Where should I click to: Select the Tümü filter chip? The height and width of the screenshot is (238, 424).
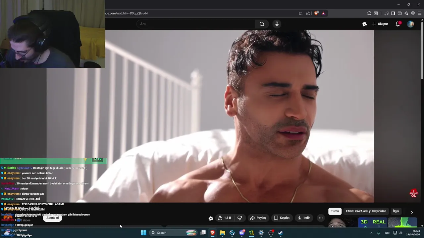pos(335,211)
